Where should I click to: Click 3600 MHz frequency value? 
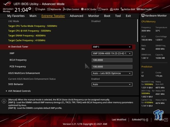pos(146,31)
